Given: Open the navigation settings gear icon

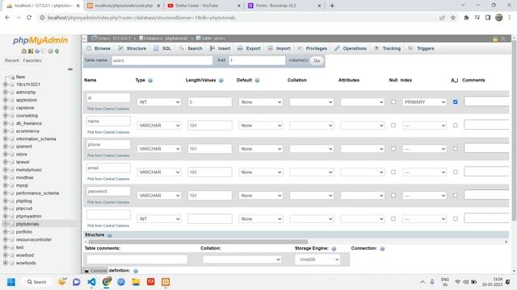Looking at the screenshot, I should (50, 52).
